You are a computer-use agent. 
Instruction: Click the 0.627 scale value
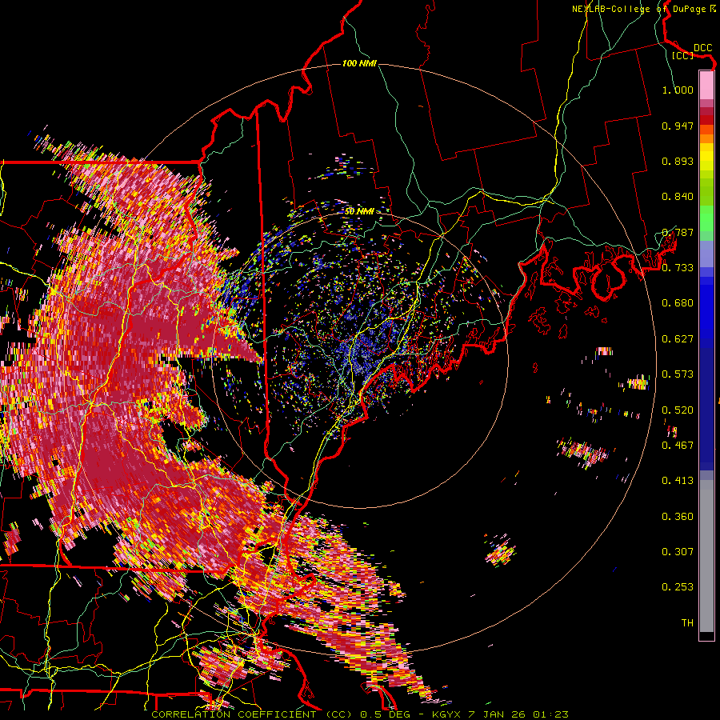[678, 339]
